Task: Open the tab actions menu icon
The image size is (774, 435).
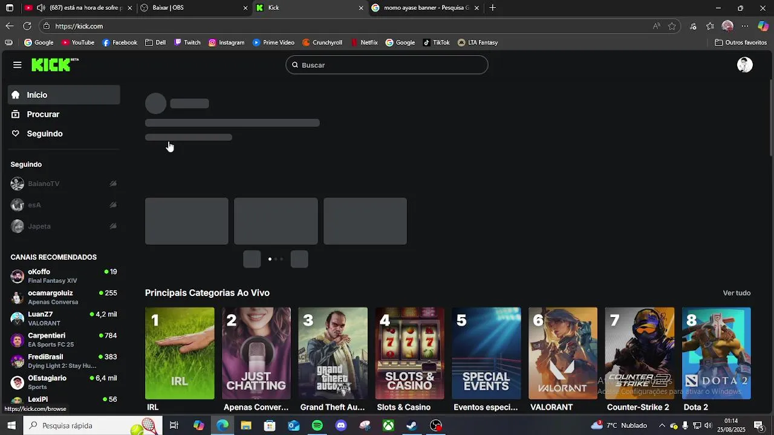Action: [x=10, y=8]
